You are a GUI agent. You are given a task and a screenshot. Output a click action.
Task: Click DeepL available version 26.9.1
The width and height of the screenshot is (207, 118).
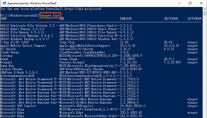tap(169, 59)
